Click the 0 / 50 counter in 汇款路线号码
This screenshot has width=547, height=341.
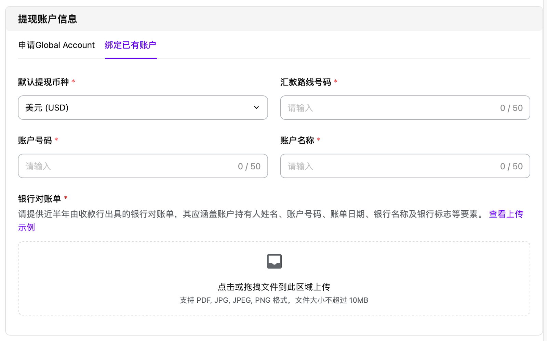tap(511, 108)
